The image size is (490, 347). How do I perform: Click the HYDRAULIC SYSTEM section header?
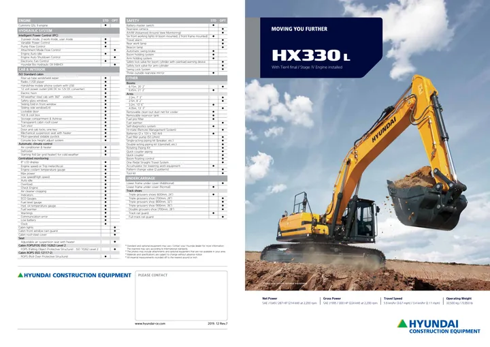click(69, 31)
